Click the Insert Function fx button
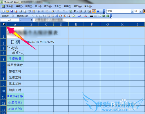The width and height of the screenshot is (145, 114). (x=31, y=20)
